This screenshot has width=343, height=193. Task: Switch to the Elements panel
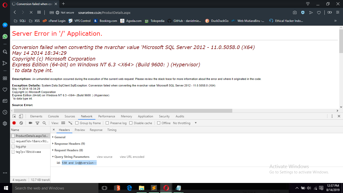point(36,116)
